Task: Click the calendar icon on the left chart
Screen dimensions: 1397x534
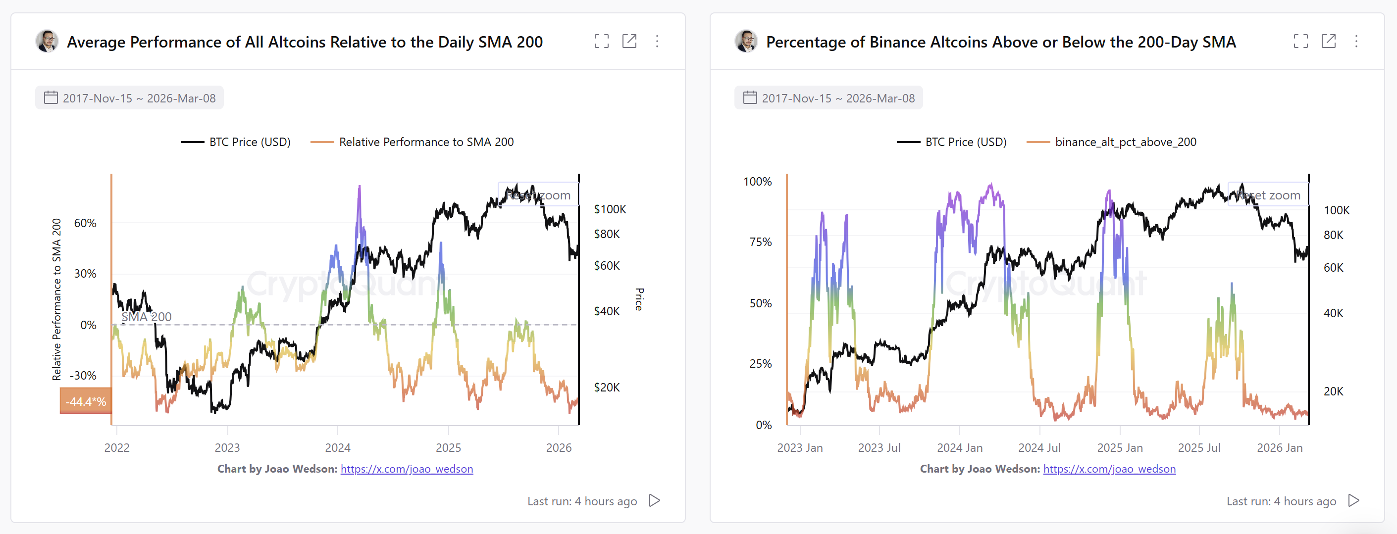Action: [x=51, y=97]
